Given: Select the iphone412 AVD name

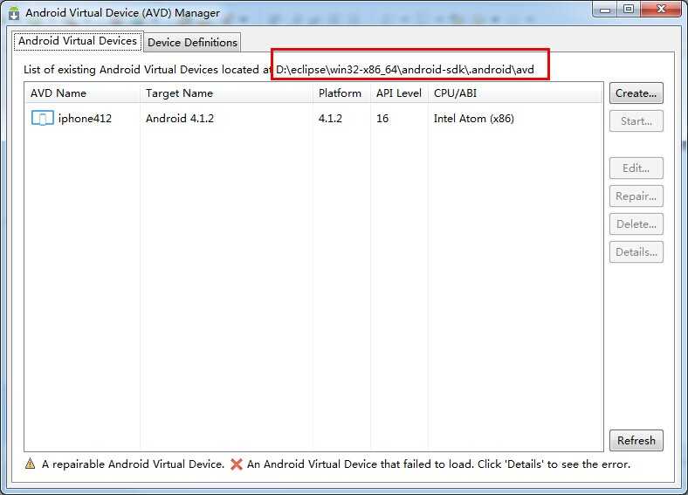Looking at the screenshot, I should (x=85, y=119).
